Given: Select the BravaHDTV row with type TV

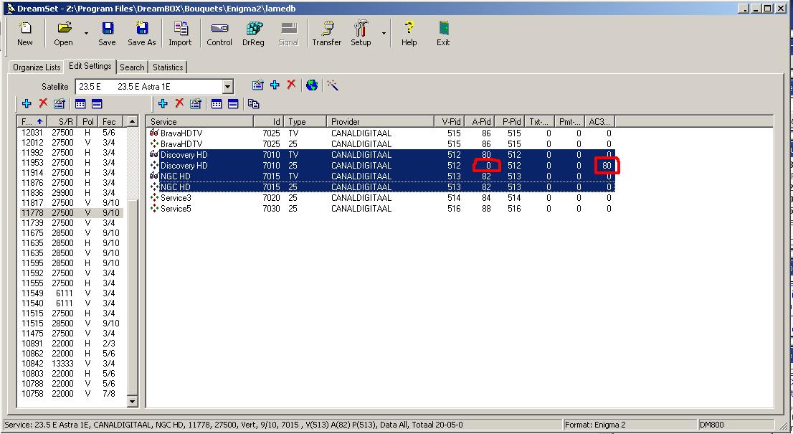Looking at the screenshot, I should pos(381,133).
